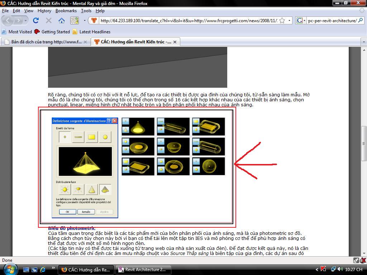367x275 pixels.
Task: Click the greyed Applica button
Action: 104,212
